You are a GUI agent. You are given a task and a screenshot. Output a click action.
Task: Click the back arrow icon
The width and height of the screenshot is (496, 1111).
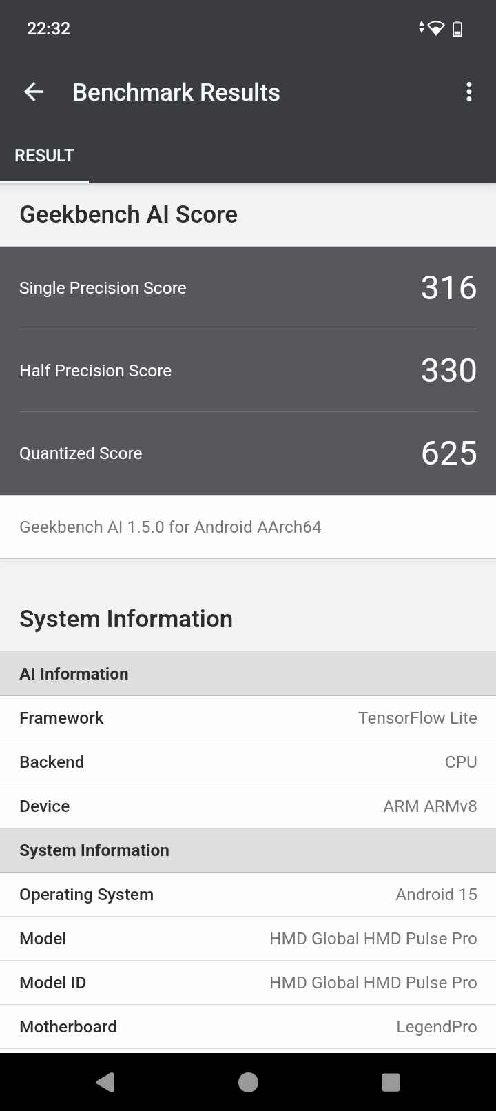point(32,91)
